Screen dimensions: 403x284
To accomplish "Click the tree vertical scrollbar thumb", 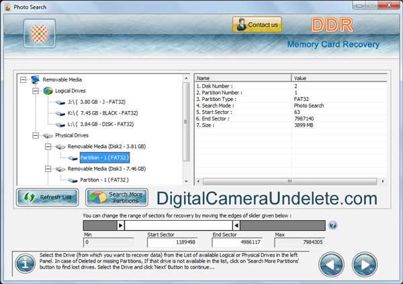I will tap(186, 122).
